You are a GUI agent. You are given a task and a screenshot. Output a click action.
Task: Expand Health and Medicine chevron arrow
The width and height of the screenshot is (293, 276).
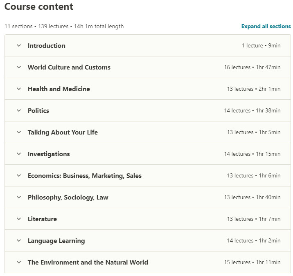tap(18, 89)
